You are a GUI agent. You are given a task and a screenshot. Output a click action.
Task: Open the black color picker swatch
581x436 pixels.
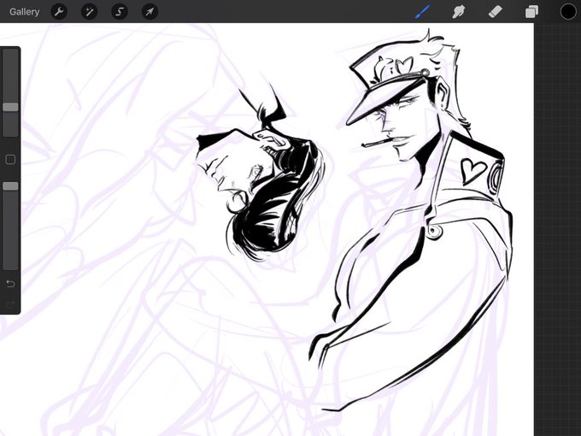tap(568, 12)
